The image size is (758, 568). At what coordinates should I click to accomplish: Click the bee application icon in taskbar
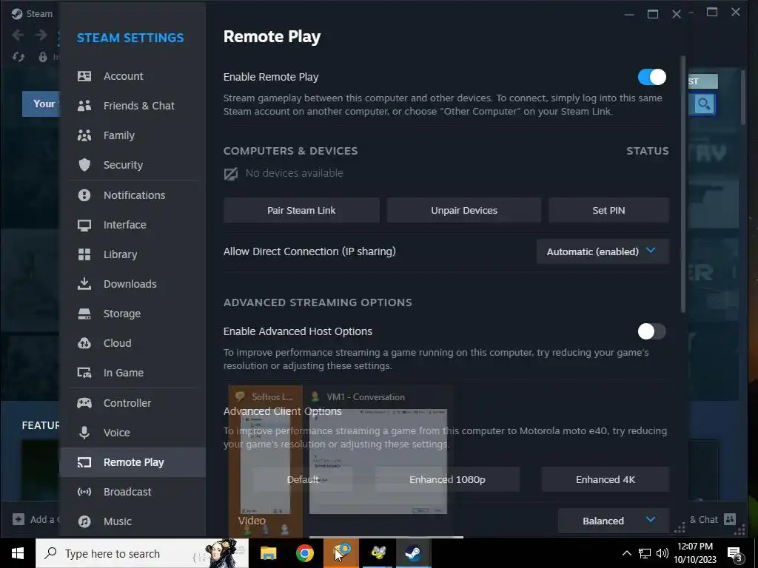[378, 553]
